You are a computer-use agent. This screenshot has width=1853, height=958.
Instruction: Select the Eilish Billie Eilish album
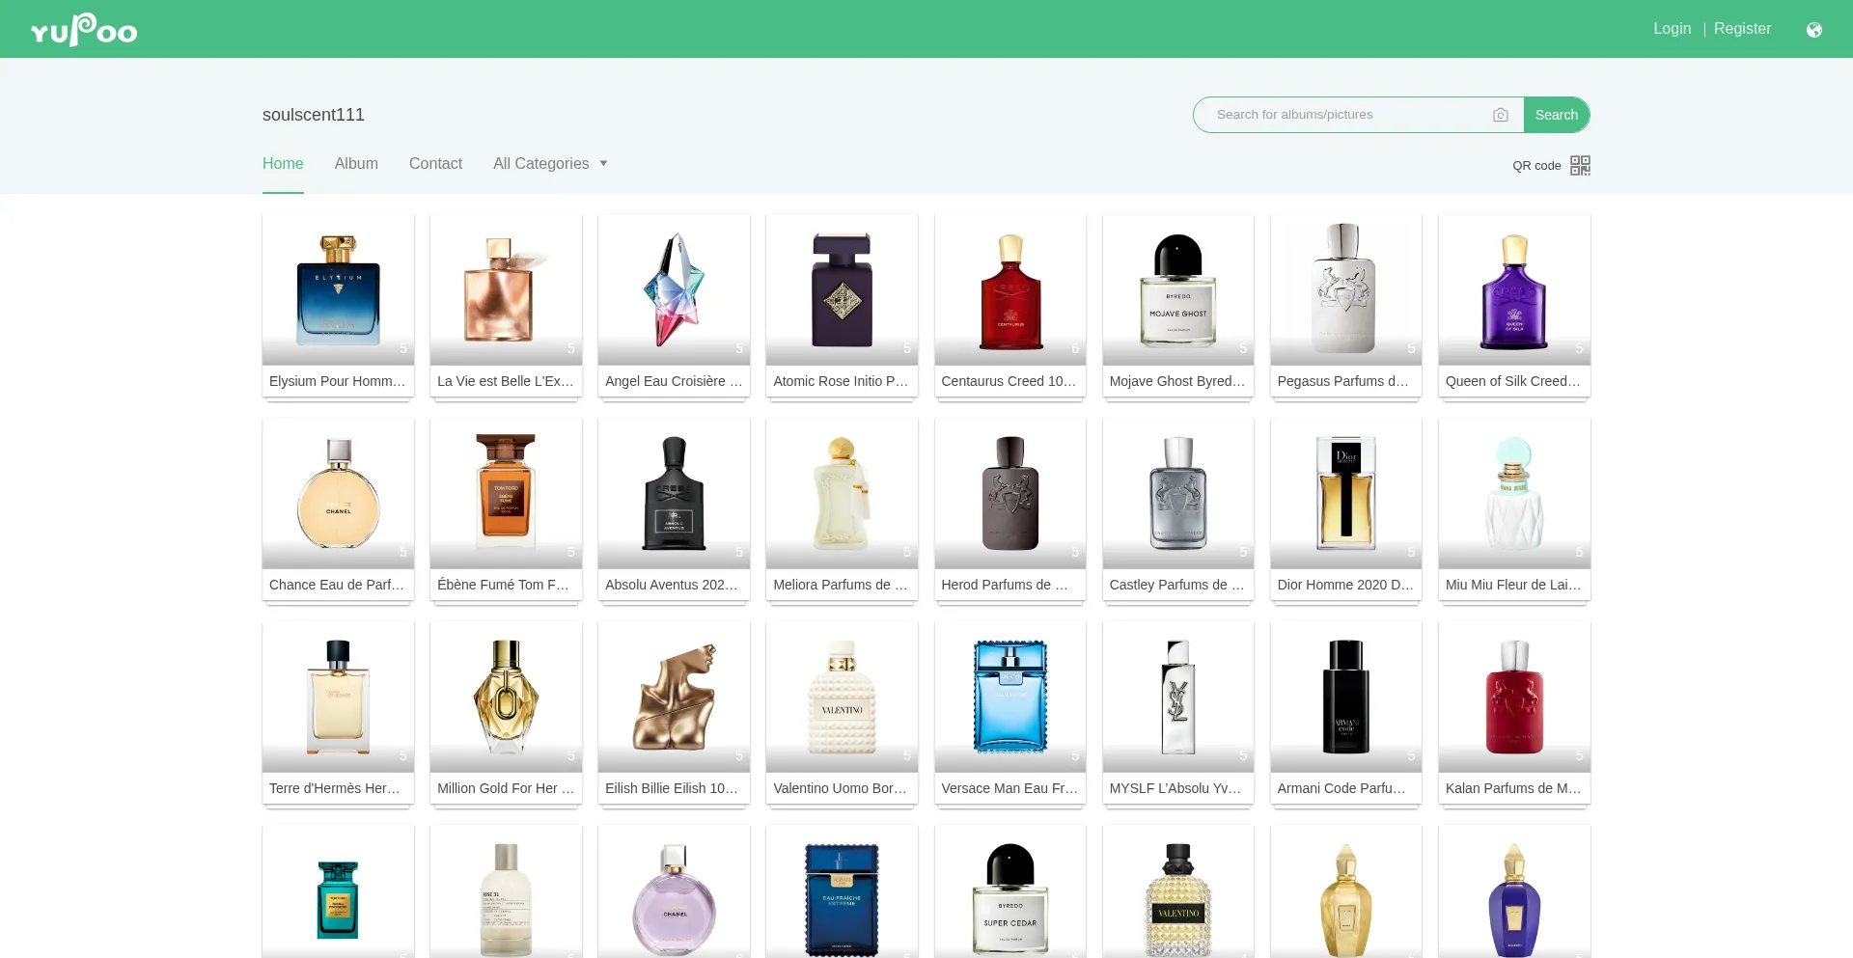[x=674, y=697]
